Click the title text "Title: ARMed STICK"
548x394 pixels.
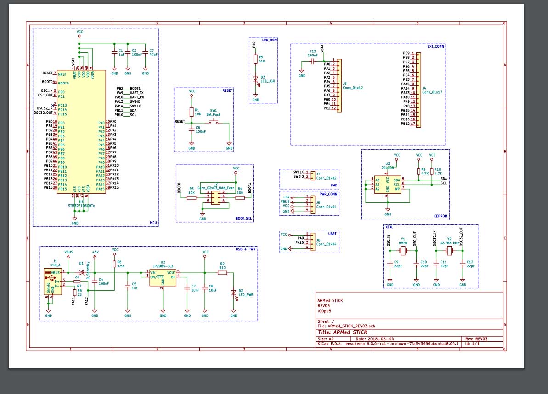coord(343,332)
